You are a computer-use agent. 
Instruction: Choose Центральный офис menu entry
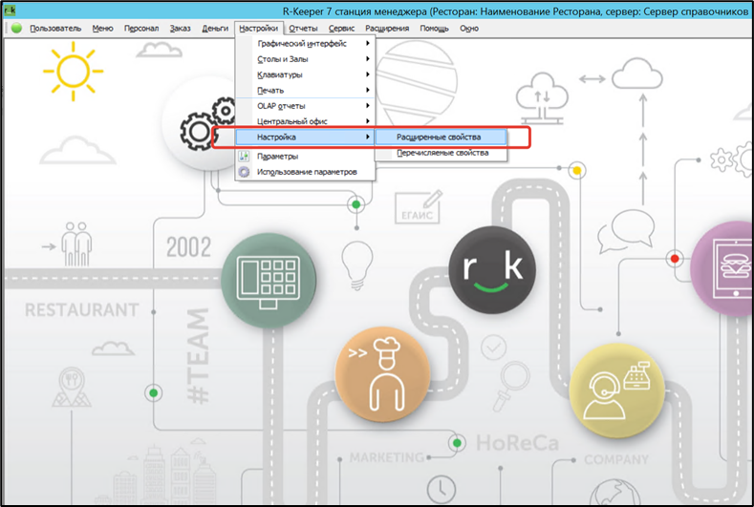(x=292, y=120)
